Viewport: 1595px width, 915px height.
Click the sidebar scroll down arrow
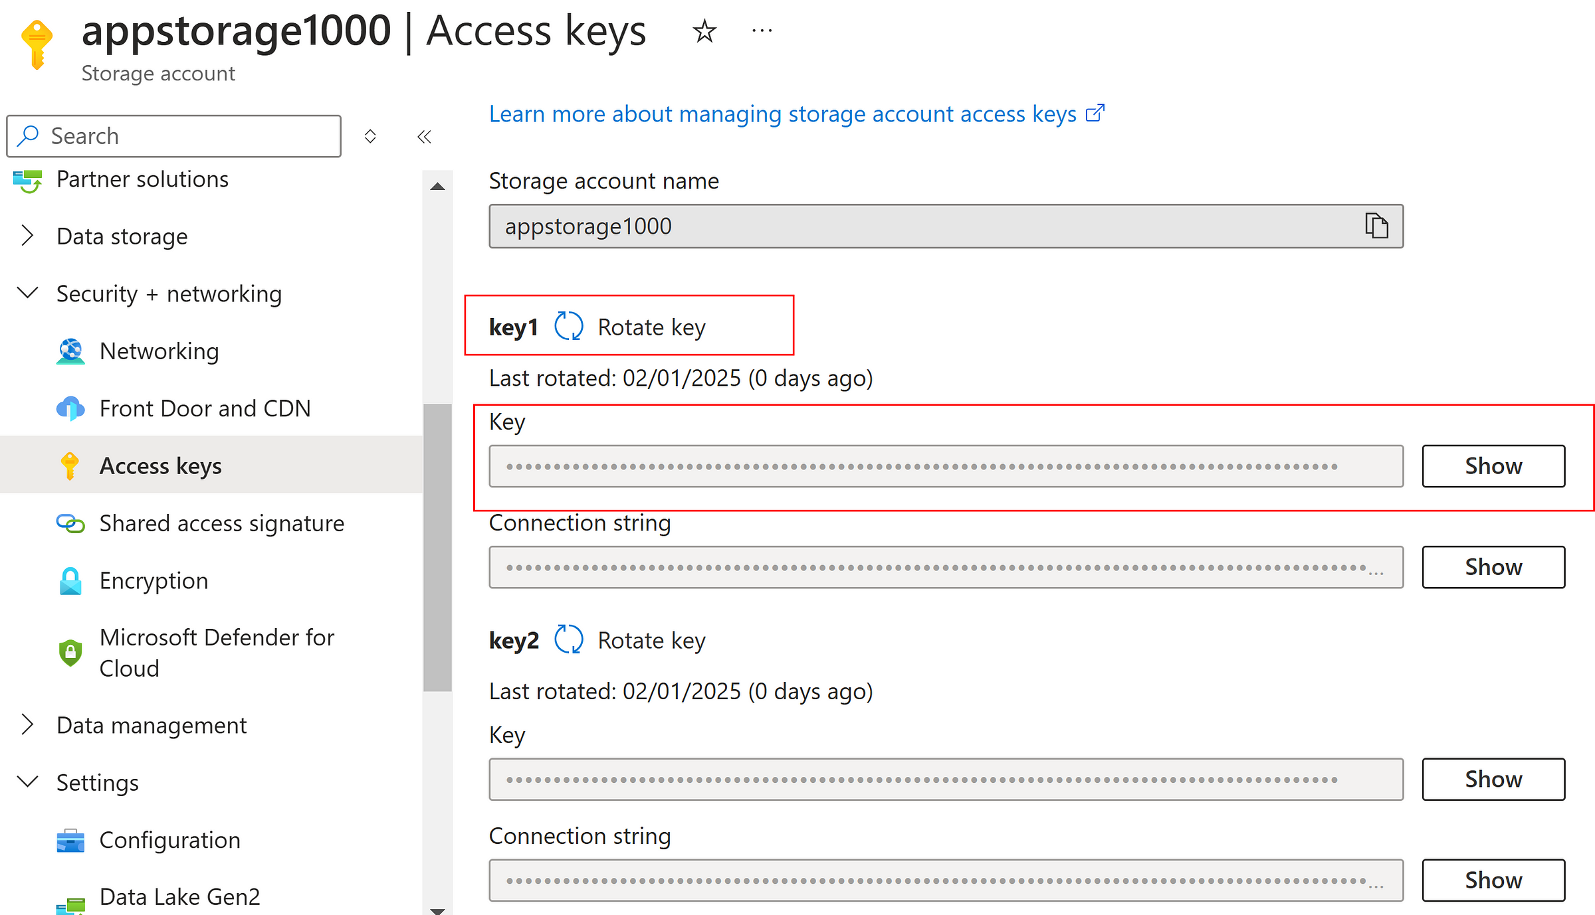pos(437,910)
